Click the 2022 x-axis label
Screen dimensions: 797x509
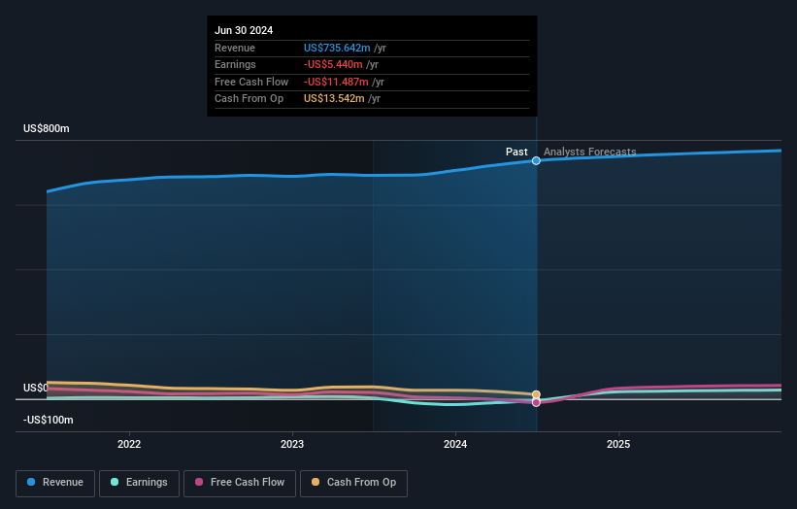point(129,444)
